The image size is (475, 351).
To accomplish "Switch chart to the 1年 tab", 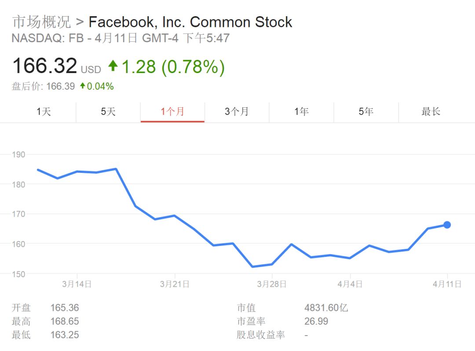I will (301, 112).
